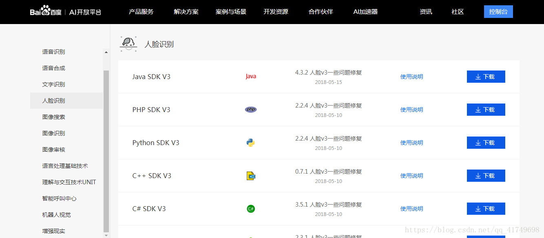Select 语音合成 in sidebar
Image resolution: width=544 pixels, height=238 pixels.
(x=53, y=68)
